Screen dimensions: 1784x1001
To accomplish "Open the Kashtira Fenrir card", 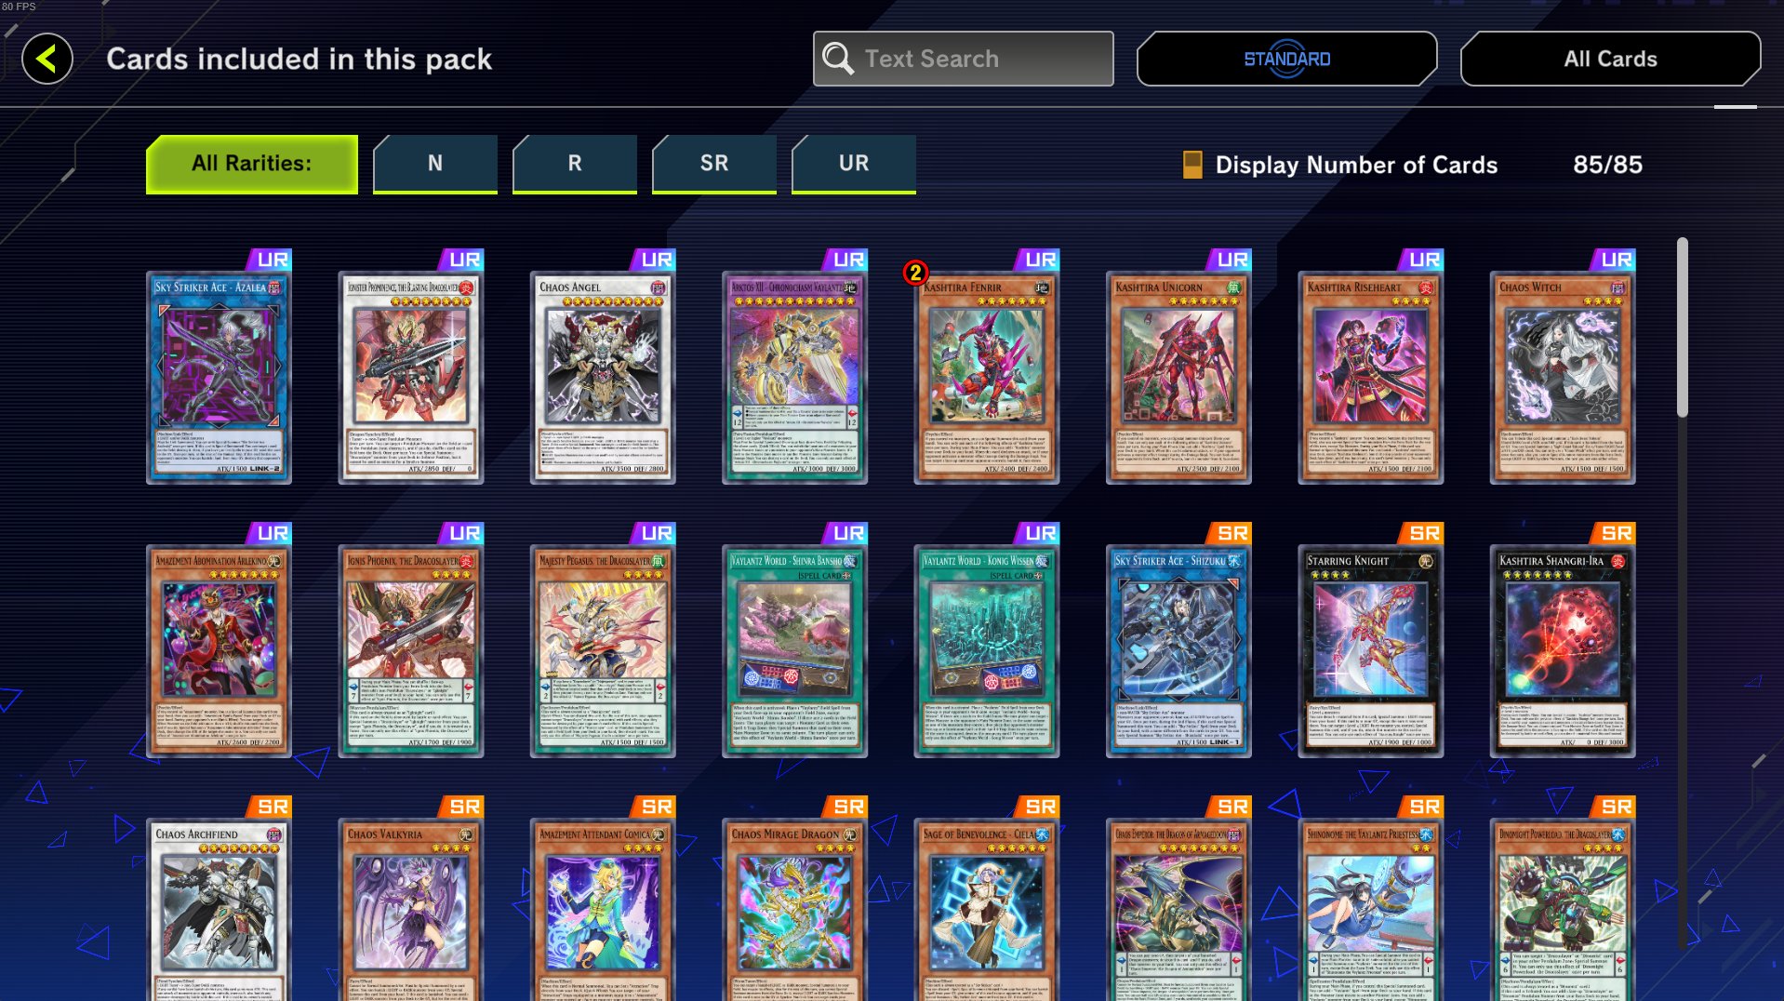I will [x=987, y=377].
